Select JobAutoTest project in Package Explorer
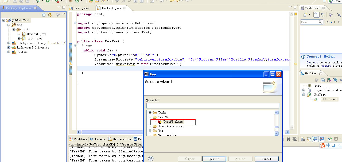Image resolution: width=342 pixels, height=162 pixels. tap(21, 20)
